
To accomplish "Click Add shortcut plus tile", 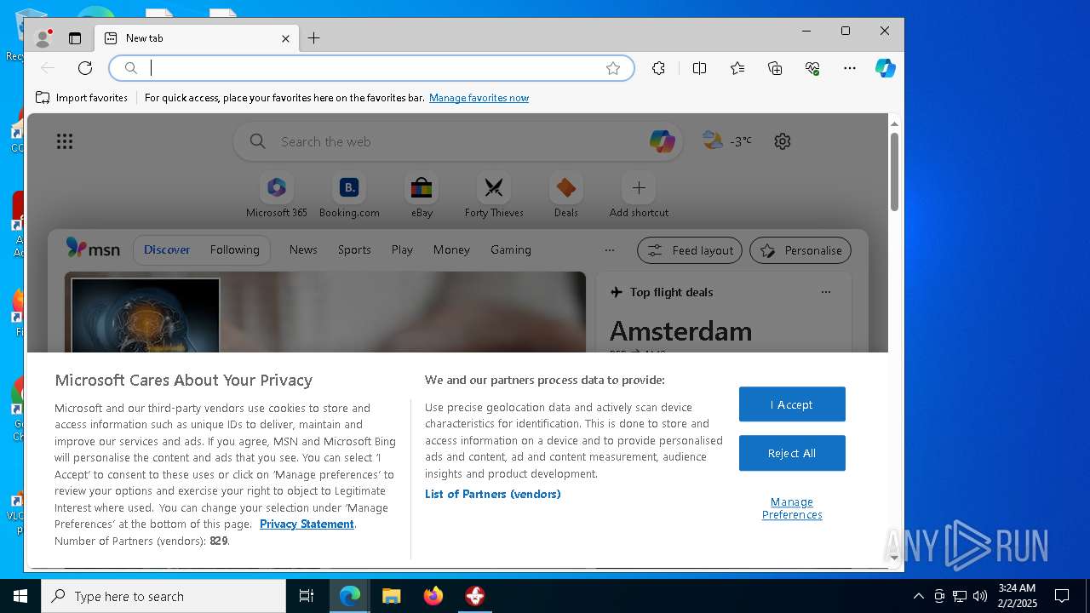I will [639, 196].
